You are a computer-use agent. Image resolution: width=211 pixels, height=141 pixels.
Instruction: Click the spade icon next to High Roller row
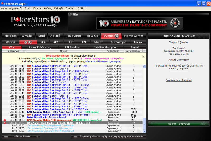tap(5, 123)
